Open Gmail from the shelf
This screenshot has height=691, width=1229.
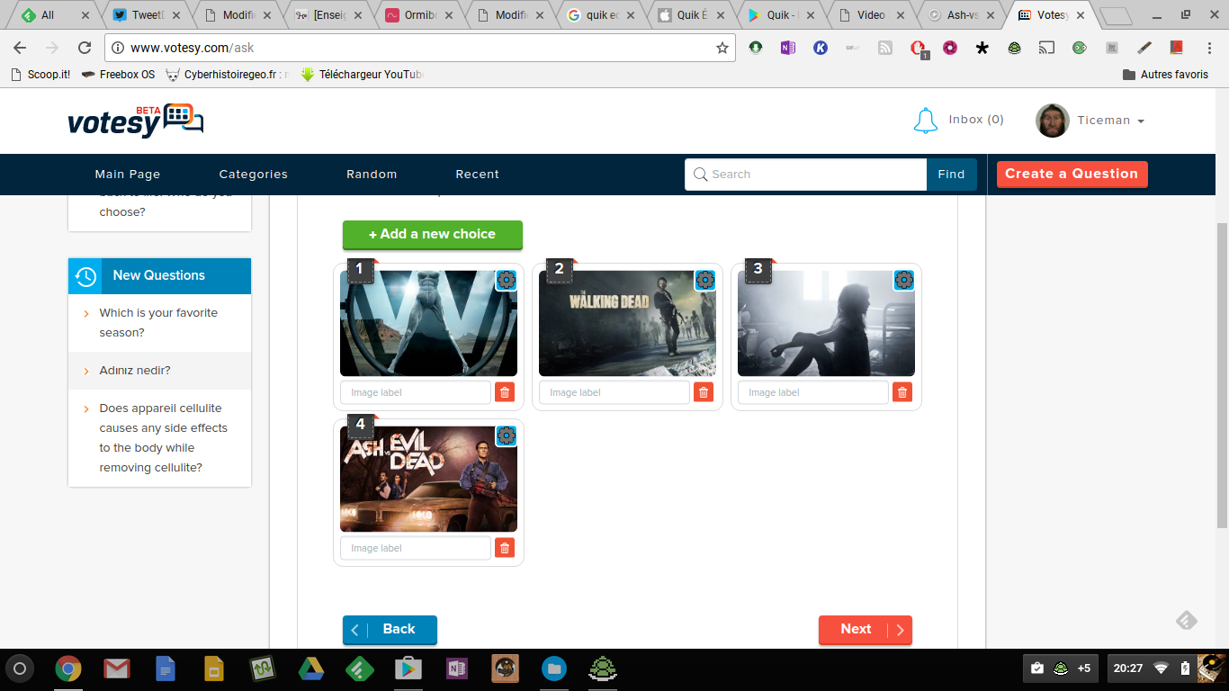click(x=116, y=669)
